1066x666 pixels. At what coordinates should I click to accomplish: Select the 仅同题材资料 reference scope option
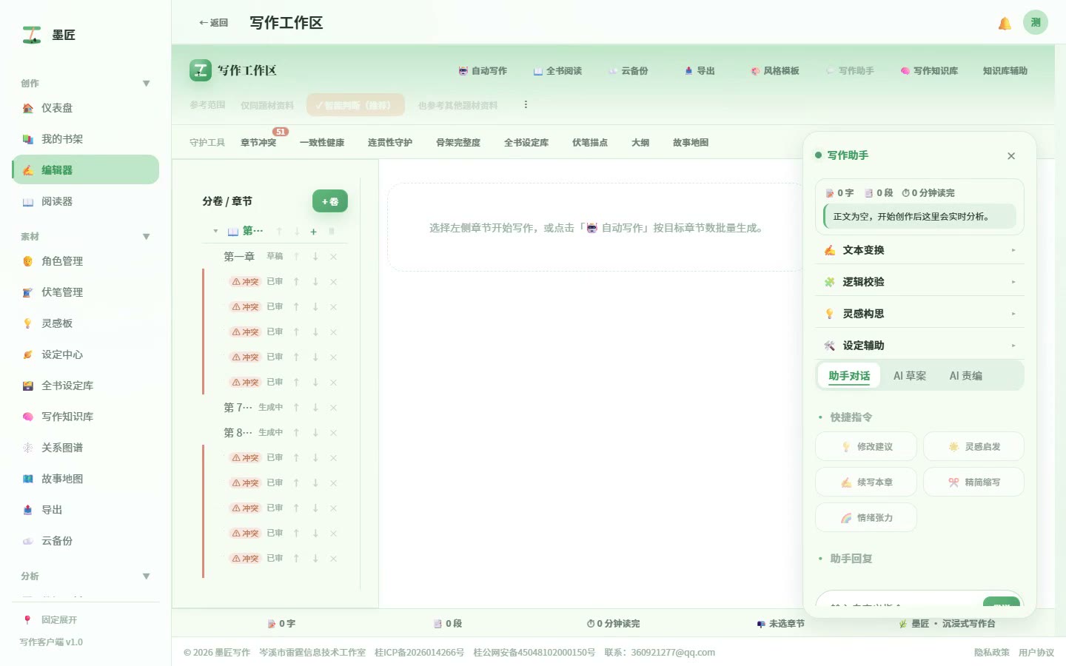point(267,105)
